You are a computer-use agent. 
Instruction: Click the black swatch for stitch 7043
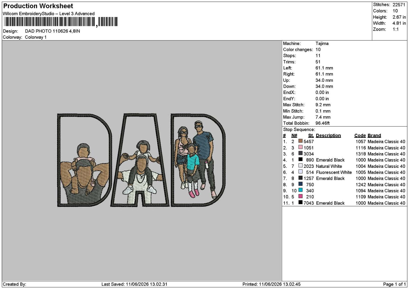point(300,202)
